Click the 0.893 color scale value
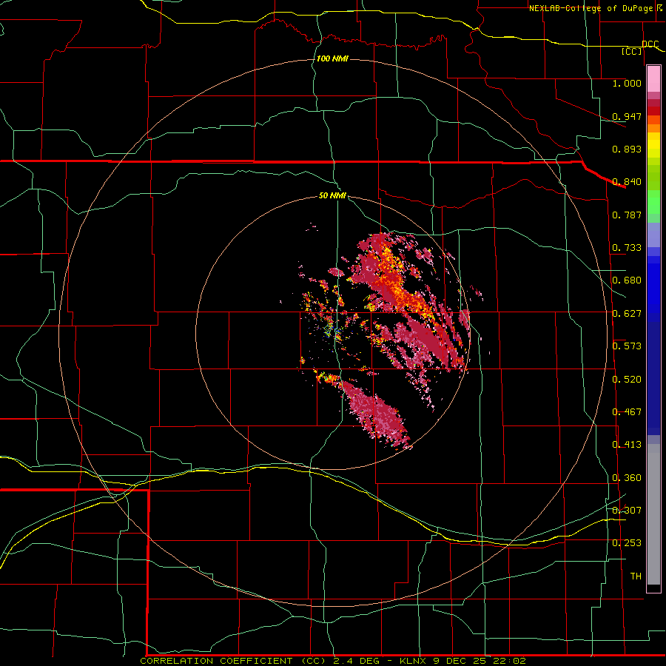Viewport: 666px width, 666px height. [x=627, y=149]
